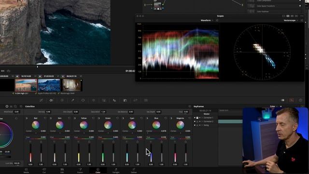Expand the Corrector 2 keyframe track
This screenshot has width=309, height=174.
(x=202, y=121)
